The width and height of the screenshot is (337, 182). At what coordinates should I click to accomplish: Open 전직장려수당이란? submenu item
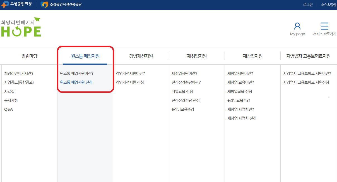pos(186,82)
